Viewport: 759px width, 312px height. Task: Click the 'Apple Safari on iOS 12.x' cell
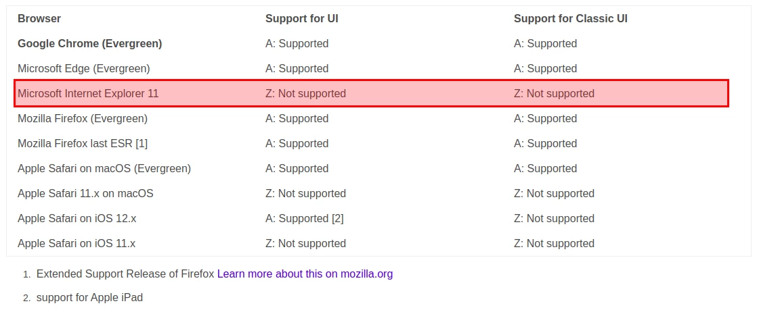pyautogui.click(x=77, y=218)
